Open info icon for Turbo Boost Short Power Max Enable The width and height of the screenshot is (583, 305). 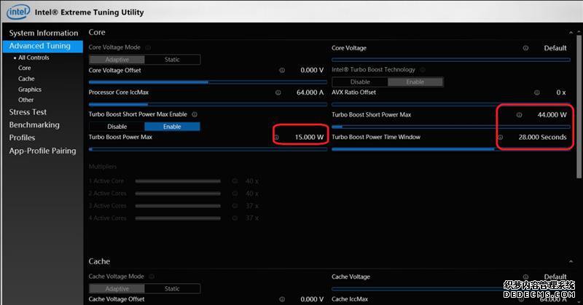tap(195, 114)
